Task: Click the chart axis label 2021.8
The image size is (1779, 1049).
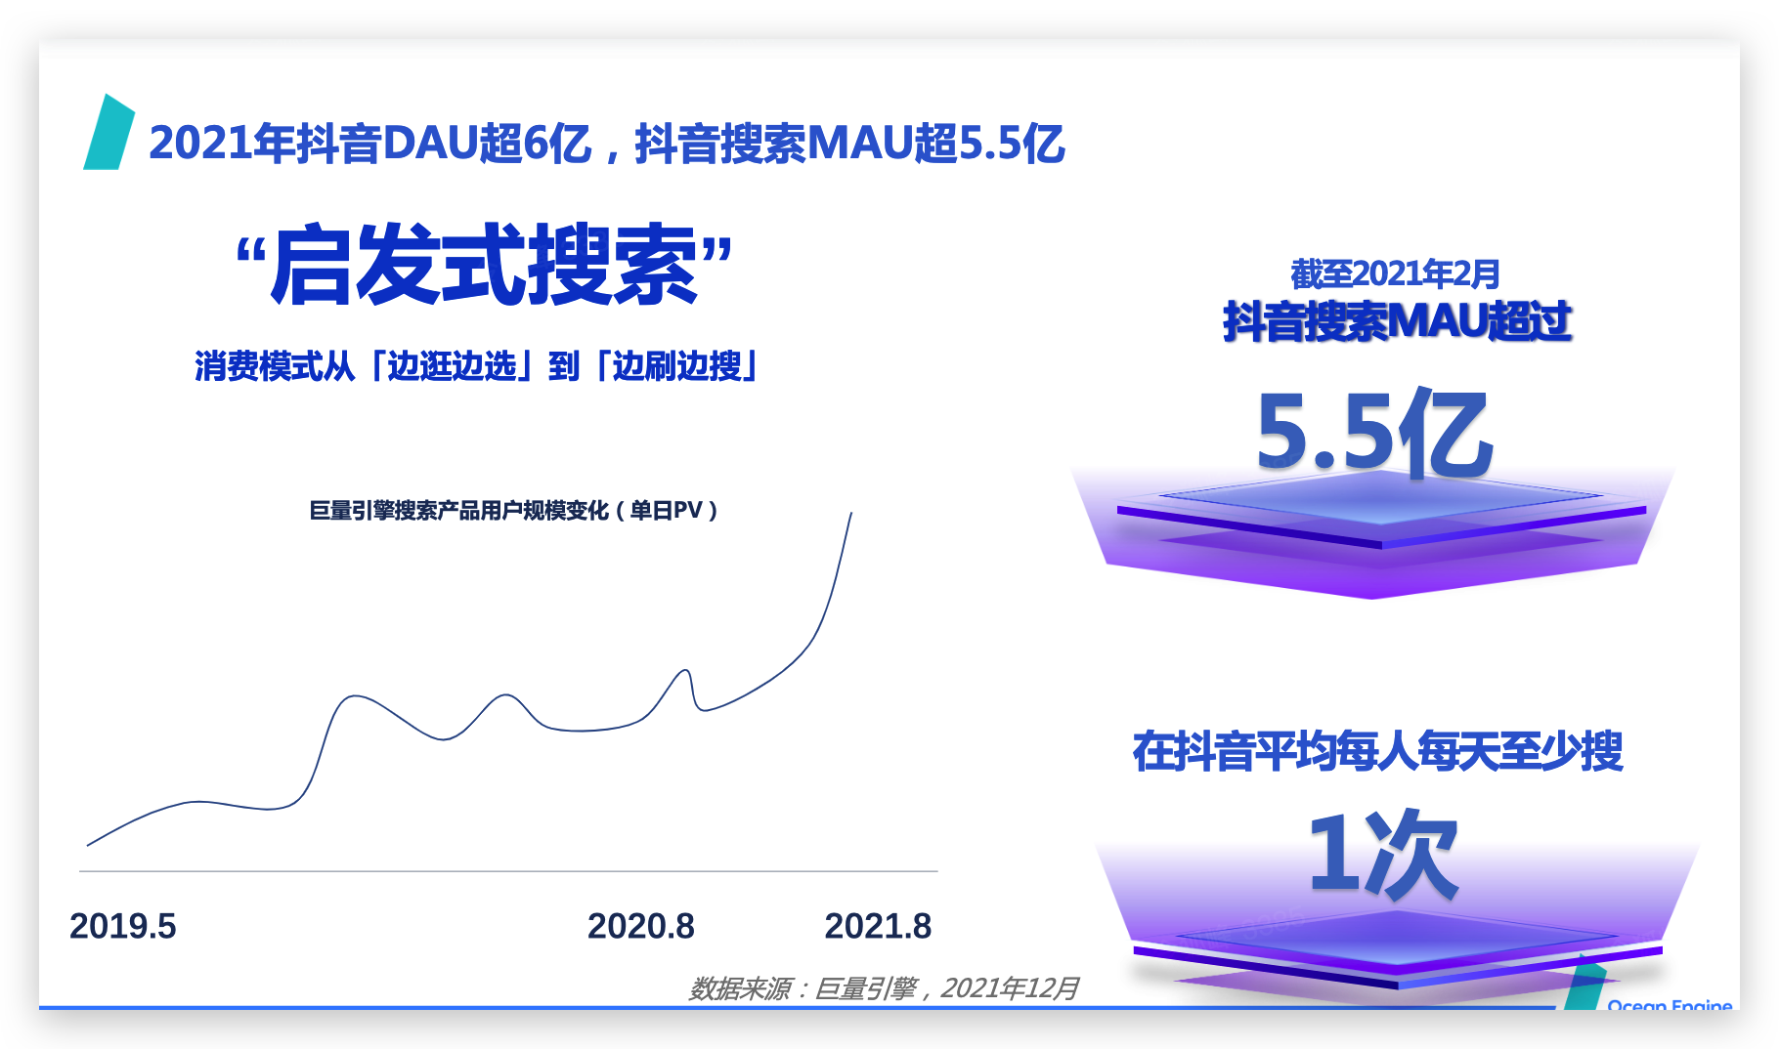Action: [x=878, y=926]
